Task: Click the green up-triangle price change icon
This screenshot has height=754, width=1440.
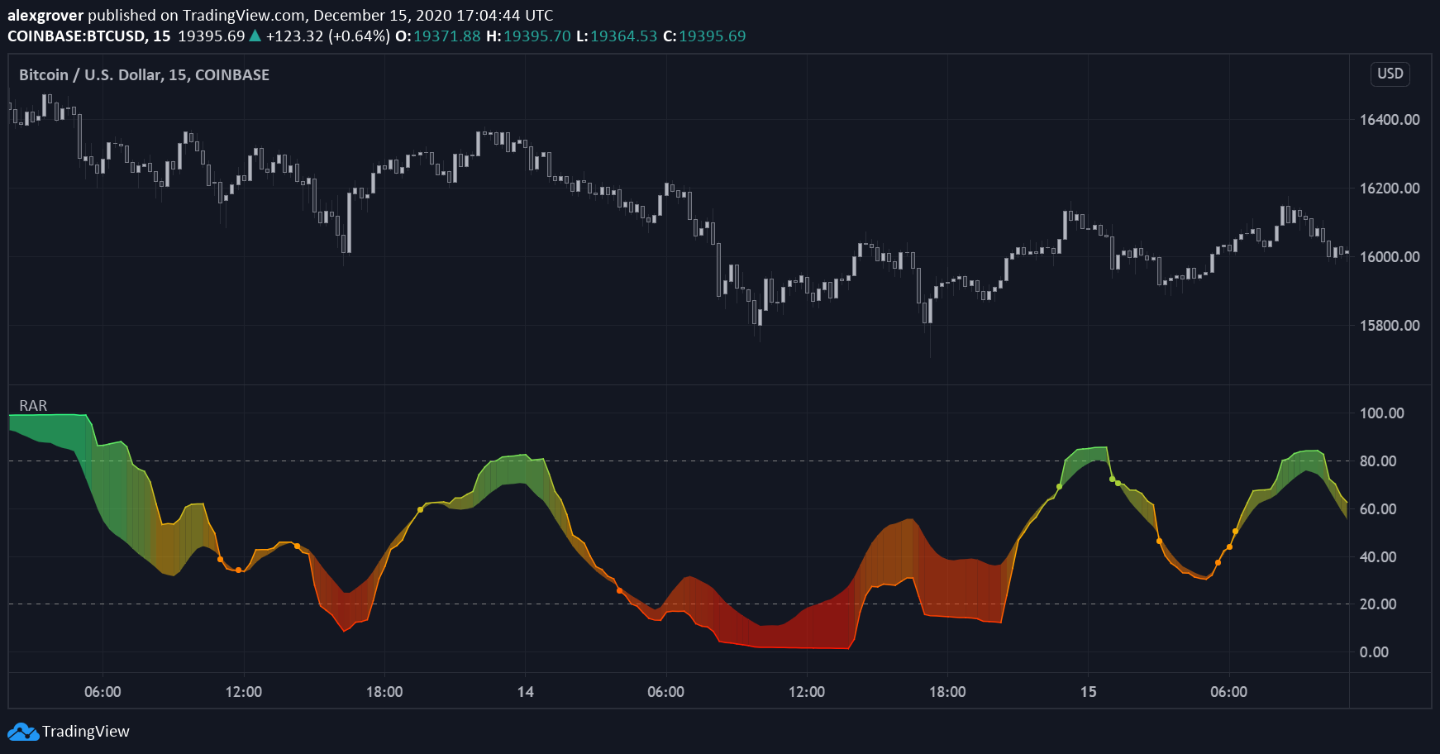Action: tap(255, 36)
